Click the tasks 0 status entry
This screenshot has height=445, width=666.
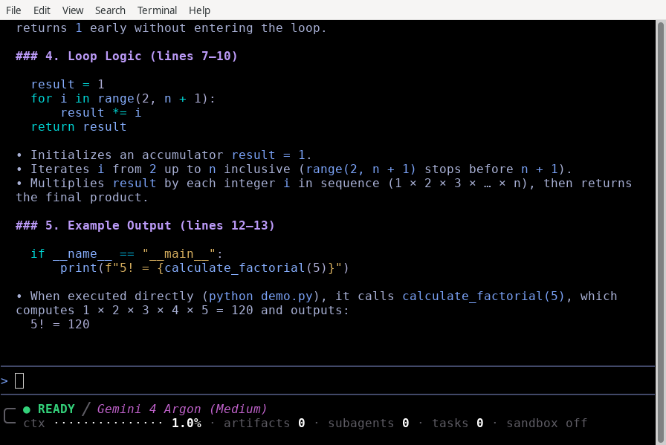coord(457,423)
